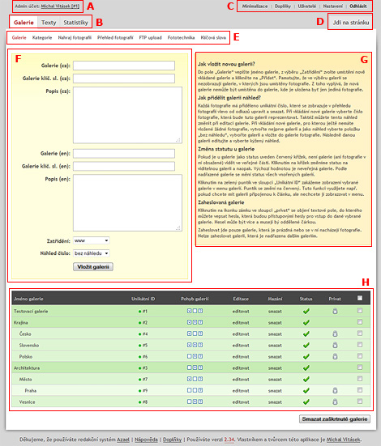Click move-up icon in Architektura row

tap(195, 367)
